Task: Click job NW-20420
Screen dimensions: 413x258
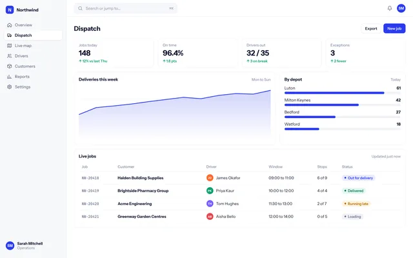Action: pyautogui.click(x=90, y=204)
